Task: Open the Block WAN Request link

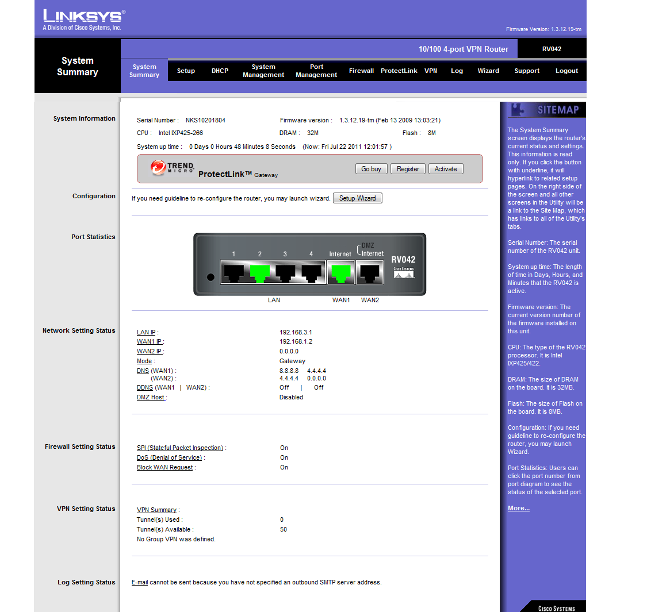Action: coord(165,468)
